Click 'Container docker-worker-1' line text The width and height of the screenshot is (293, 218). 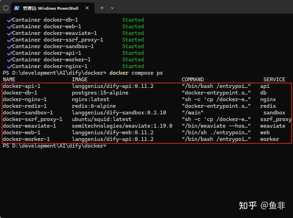[x=51, y=60]
